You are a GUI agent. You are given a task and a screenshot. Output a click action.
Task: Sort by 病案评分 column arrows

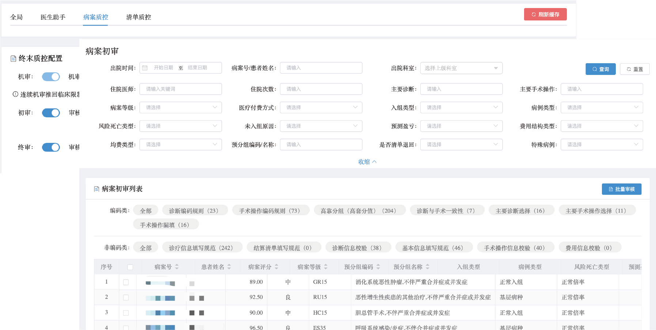point(277,267)
